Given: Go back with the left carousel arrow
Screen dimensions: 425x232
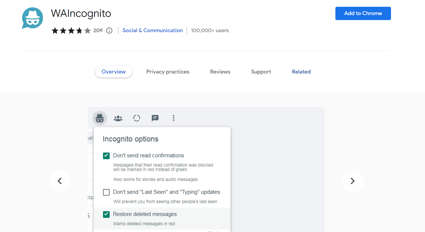Looking at the screenshot, I should [60, 181].
